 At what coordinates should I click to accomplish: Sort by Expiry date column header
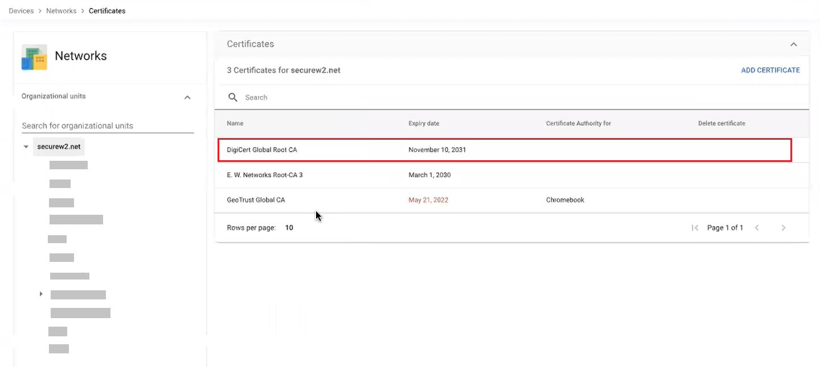(x=424, y=123)
